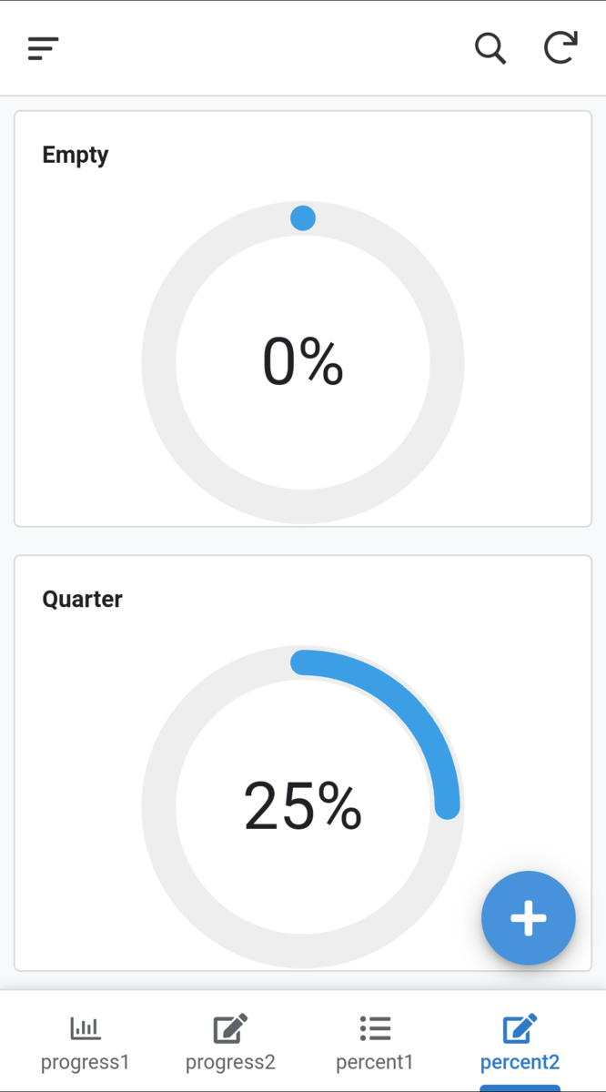Tap the plus icon on the floating button
The height and width of the screenshot is (1092, 606).
point(528,918)
